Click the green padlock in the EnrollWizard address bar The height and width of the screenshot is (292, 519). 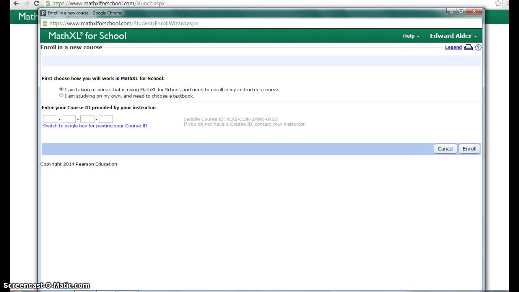(45, 24)
